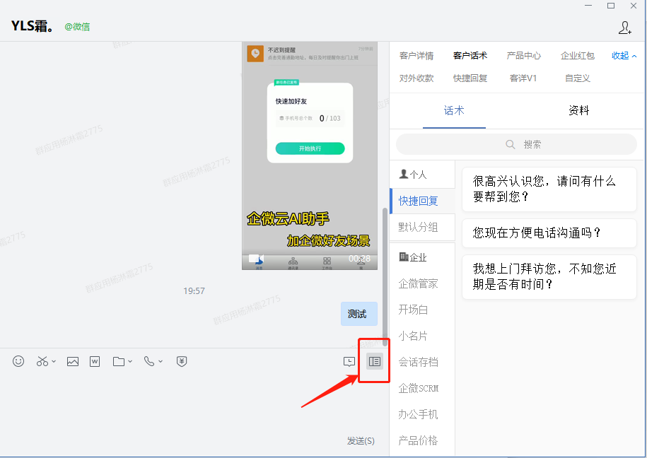Click the @微信 label
The height and width of the screenshot is (458, 647).
77,27
